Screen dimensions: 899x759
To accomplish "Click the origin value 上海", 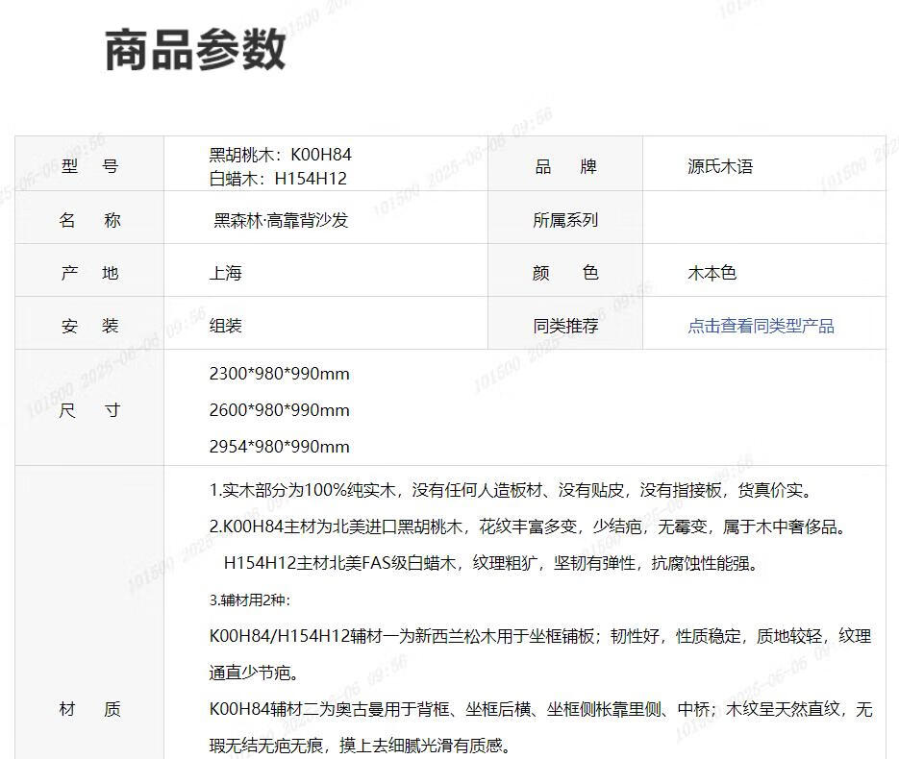I will (x=226, y=273).
